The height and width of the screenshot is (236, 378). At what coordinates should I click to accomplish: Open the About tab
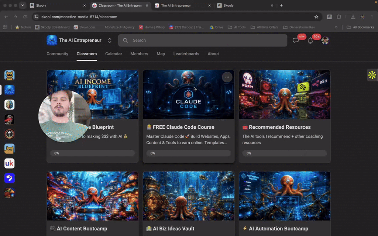[x=213, y=54]
